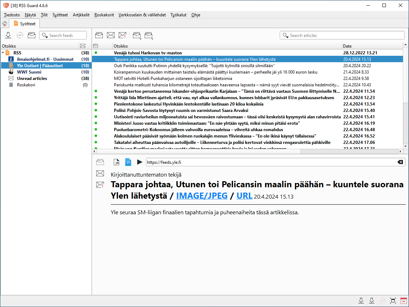The image size is (409, 307).
Task: Select the WWF Suomi feed
Action: tap(29, 72)
